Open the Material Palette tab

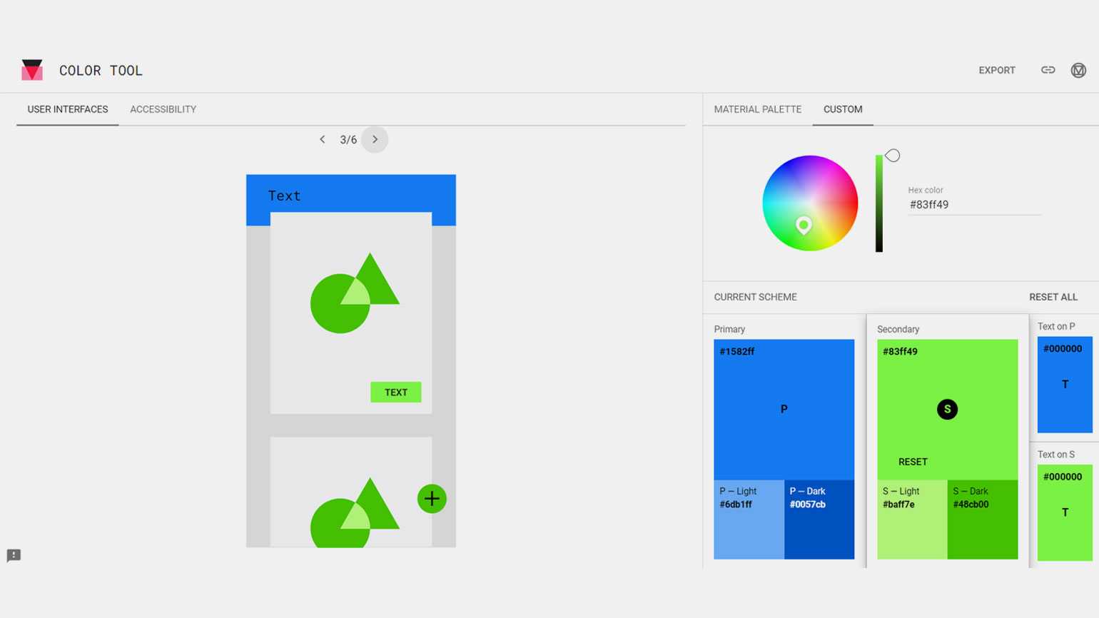tap(757, 109)
